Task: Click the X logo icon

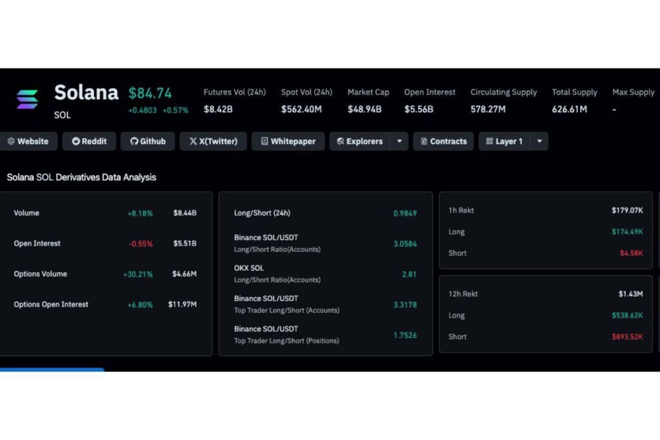Action: click(x=193, y=141)
